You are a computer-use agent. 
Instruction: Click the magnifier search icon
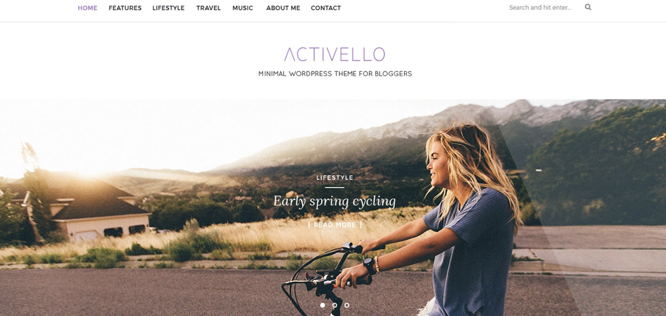[588, 7]
